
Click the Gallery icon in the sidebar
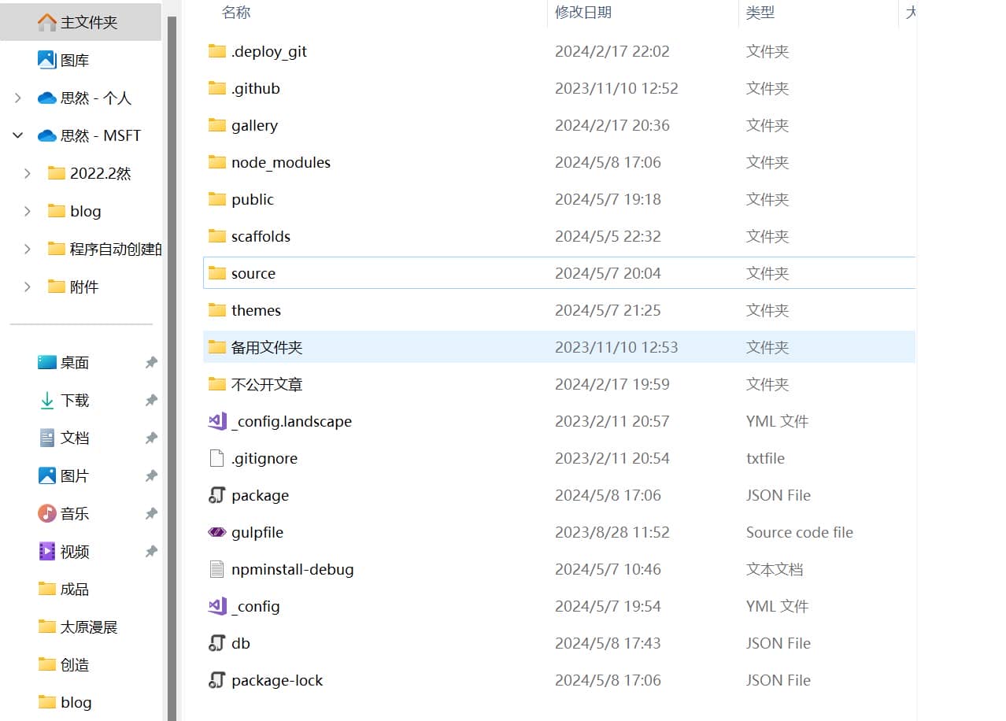coord(47,60)
